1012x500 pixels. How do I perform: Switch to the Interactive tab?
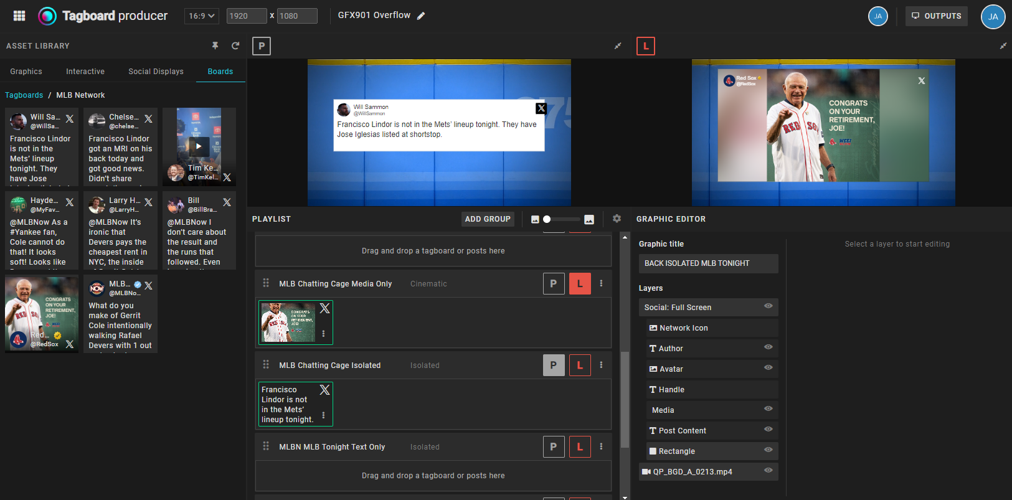click(85, 72)
